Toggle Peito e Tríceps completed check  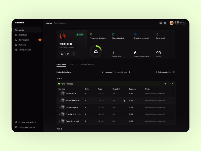click(x=59, y=84)
